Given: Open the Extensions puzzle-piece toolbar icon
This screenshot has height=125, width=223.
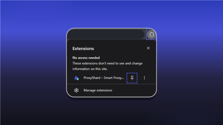Looking at the screenshot, I should (151, 34).
